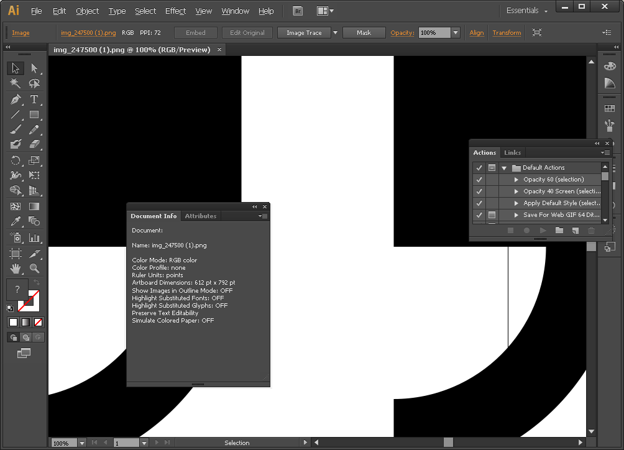Toggle checkmark for Opacity 60 action

coord(479,180)
